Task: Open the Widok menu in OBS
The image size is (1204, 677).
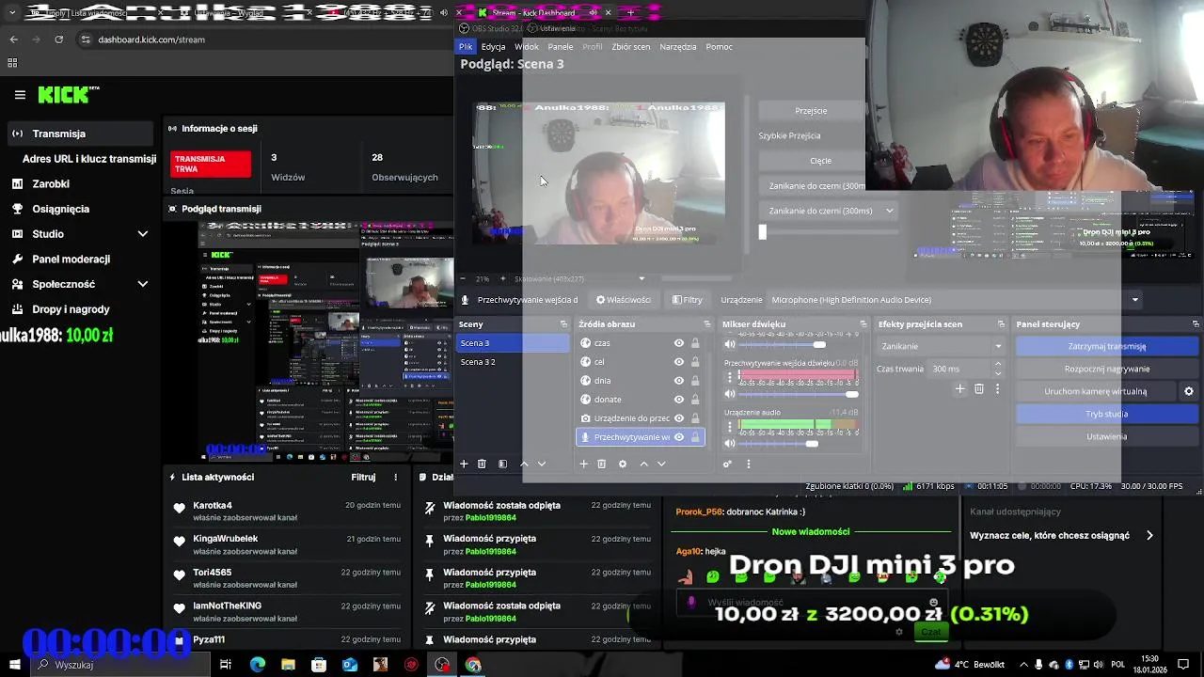Action: (x=527, y=46)
